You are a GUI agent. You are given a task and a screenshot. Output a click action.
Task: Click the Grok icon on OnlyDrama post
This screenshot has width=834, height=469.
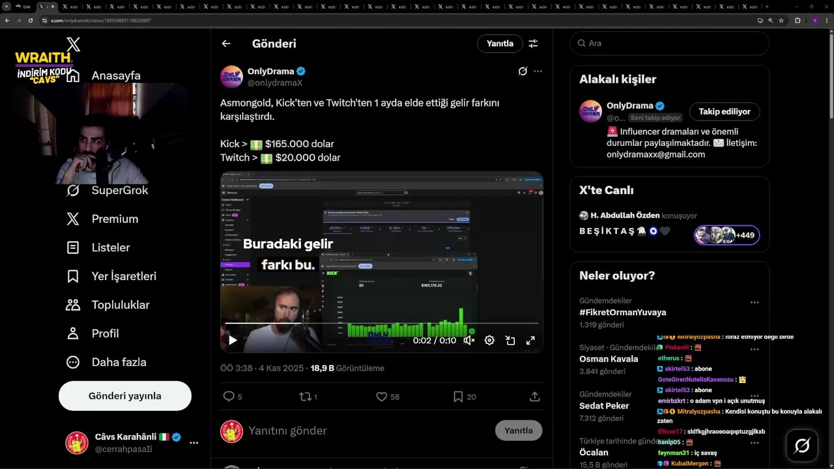pyautogui.click(x=523, y=71)
